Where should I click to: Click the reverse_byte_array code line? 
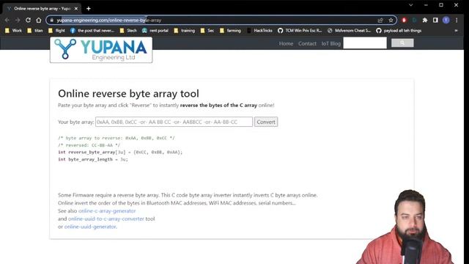[x=120, y=152]
